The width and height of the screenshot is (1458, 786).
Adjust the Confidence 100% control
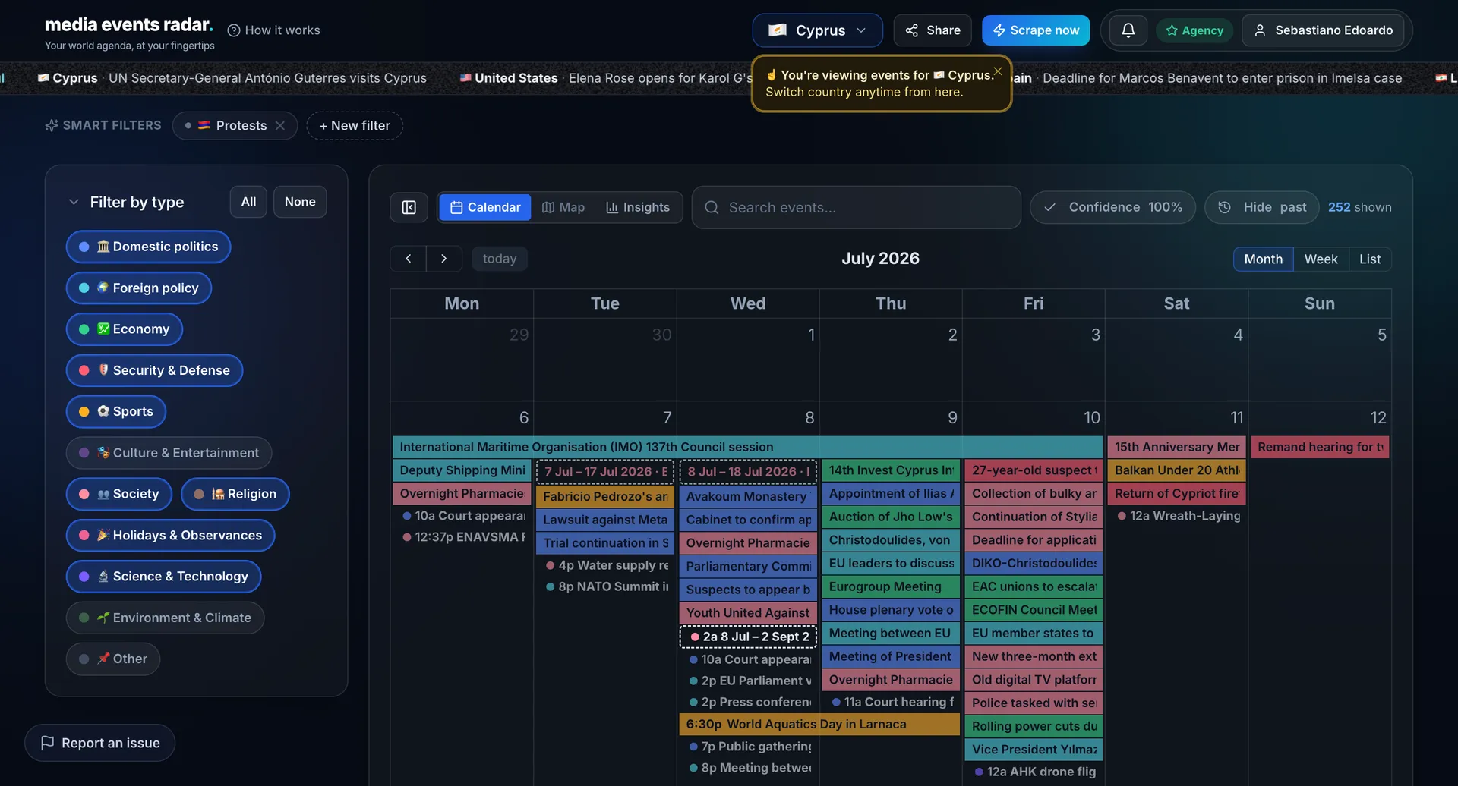(x=1112, y=207)
